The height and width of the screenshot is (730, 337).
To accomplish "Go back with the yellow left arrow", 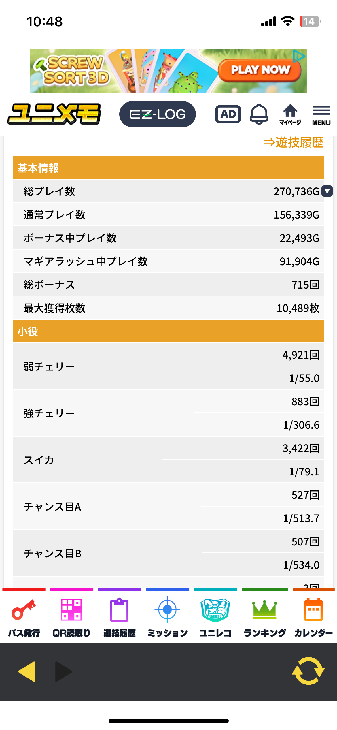I will [27, 671].
